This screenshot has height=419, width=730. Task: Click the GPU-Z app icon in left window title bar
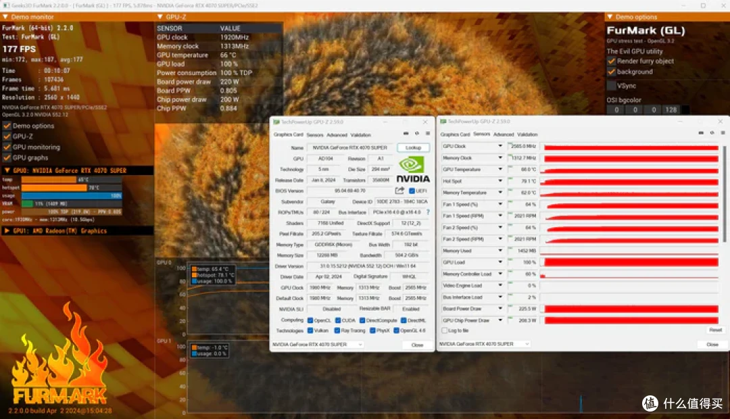click(276, 122)
